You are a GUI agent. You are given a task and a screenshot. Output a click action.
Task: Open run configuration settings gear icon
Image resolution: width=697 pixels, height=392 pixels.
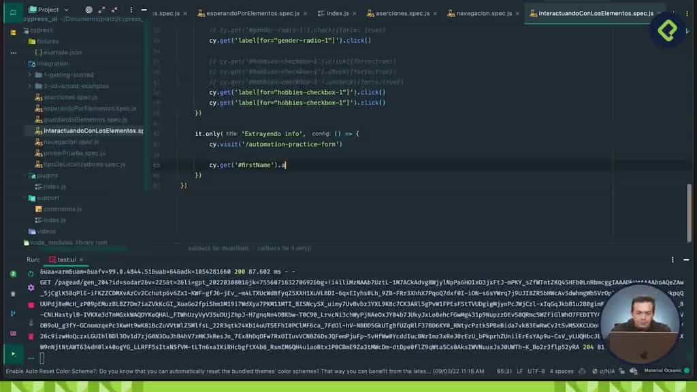(31, 288)
